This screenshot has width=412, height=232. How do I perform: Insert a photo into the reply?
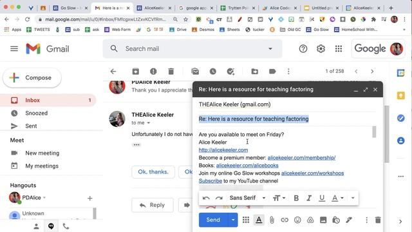click(323, 220)
